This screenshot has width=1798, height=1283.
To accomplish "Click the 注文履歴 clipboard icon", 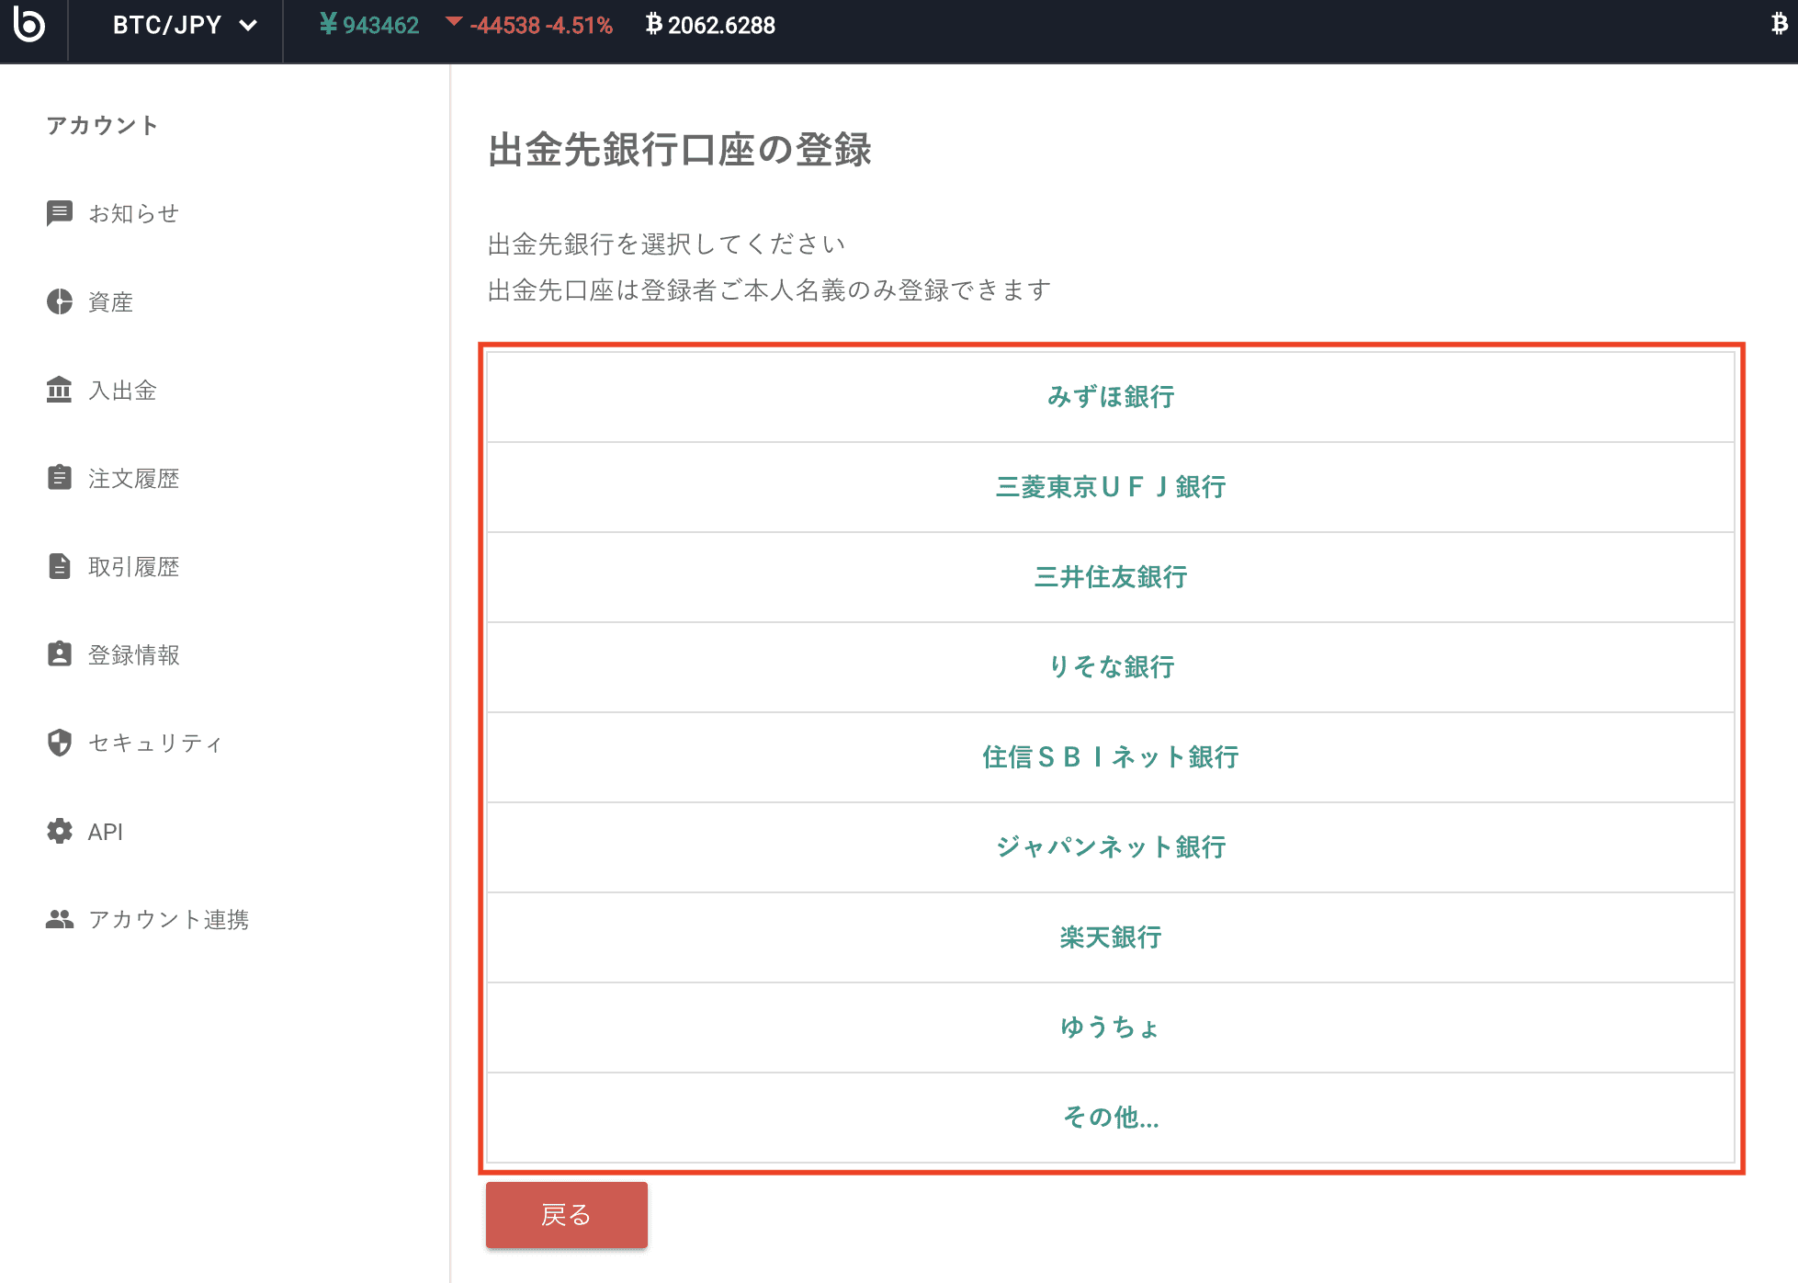I will coord(60,478).
